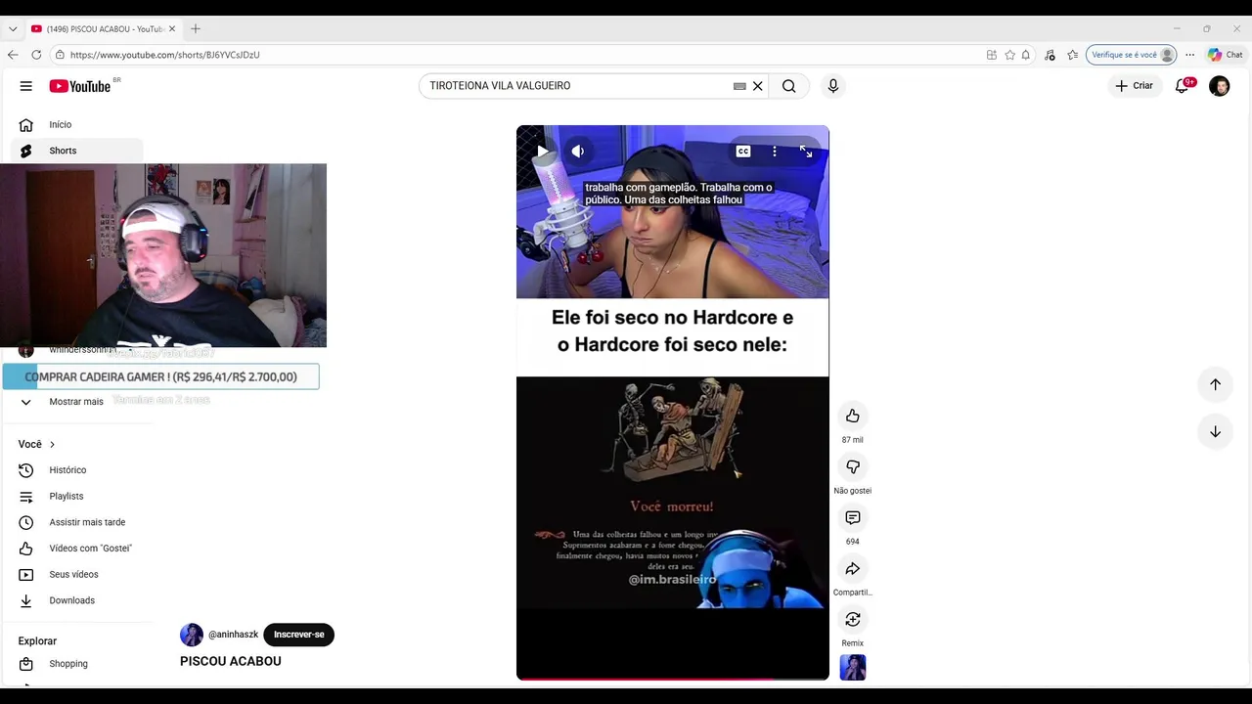Open the 694 comments panel
1252x704 pixels.
point(853,518)
